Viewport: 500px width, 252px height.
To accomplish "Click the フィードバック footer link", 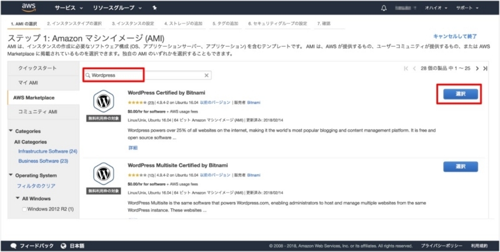I will click(x=37, y=246).
